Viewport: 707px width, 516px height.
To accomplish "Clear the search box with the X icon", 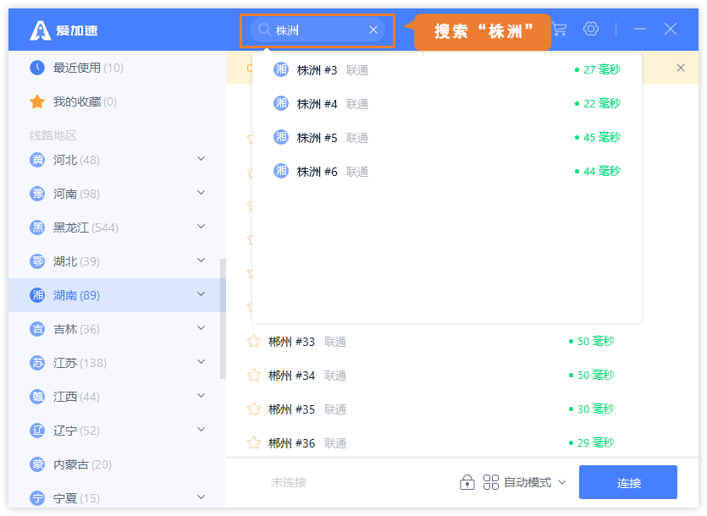I will [373, 30].
